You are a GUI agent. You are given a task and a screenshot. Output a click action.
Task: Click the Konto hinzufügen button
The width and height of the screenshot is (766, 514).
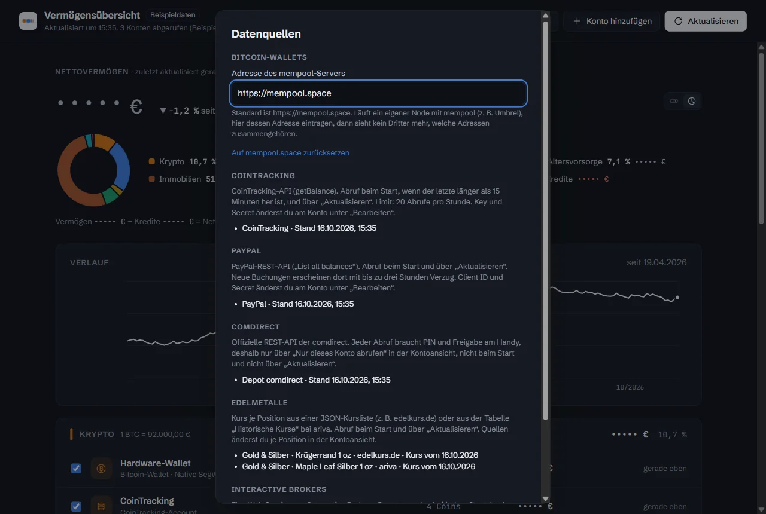[x=612, y=21]
